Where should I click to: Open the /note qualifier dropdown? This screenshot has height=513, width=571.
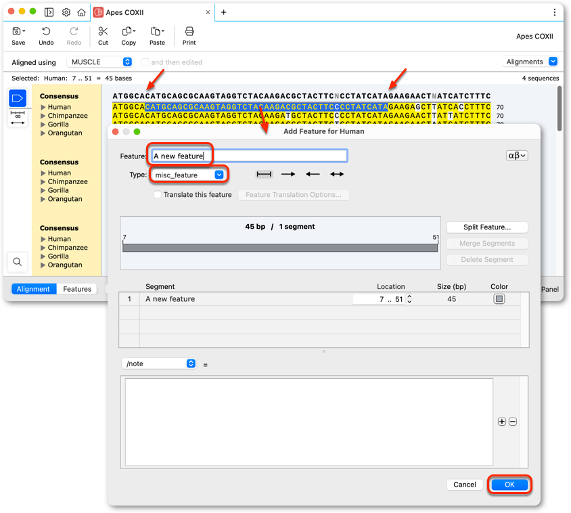click(159, 363)
